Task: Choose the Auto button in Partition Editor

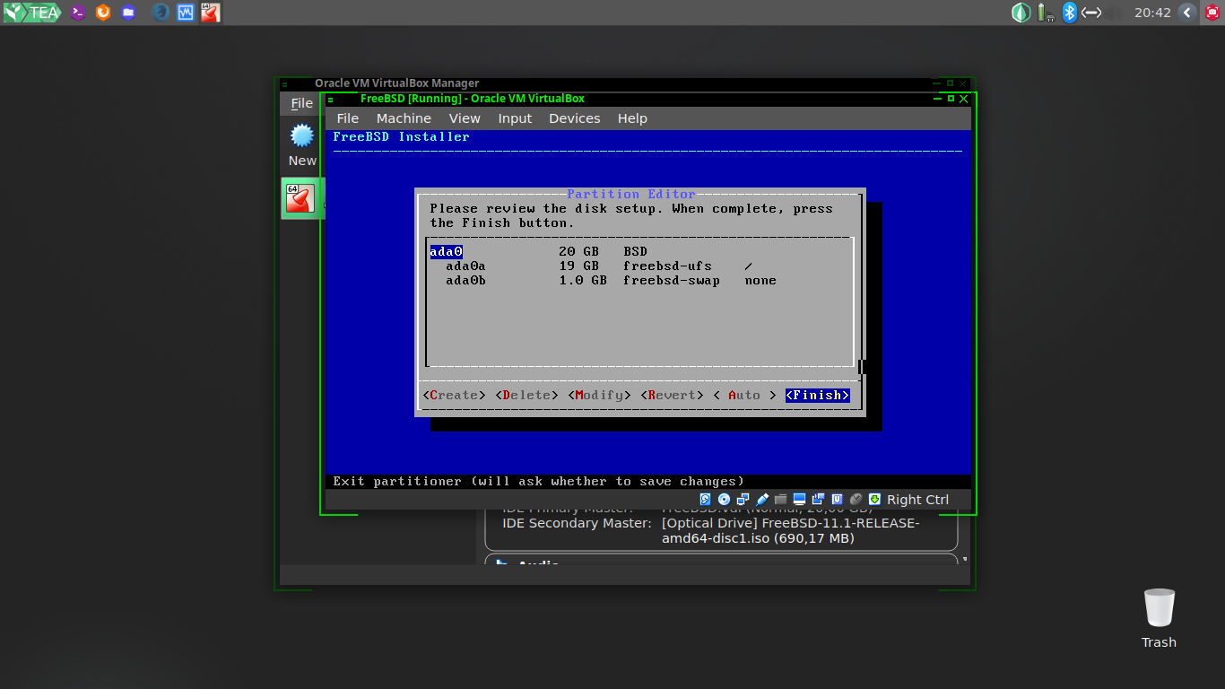Action: tap(745, 396)
